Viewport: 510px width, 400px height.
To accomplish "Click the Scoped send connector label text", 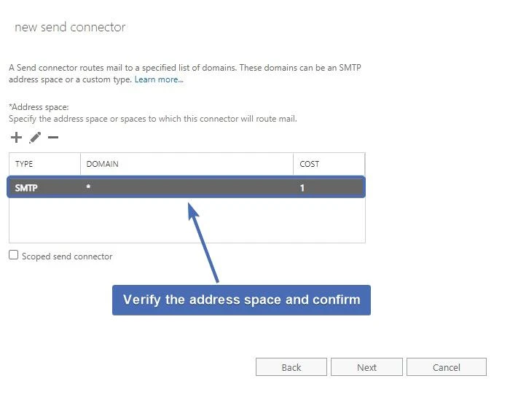I will click(67, 256).
